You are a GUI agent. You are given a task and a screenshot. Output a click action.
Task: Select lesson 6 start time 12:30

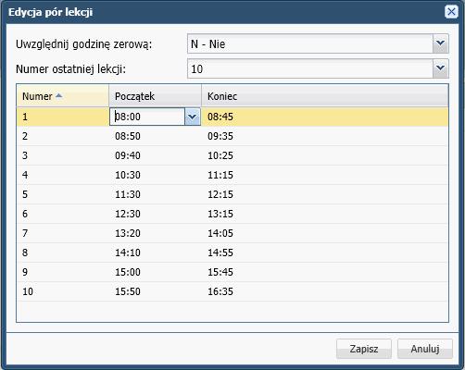[128, 214]
